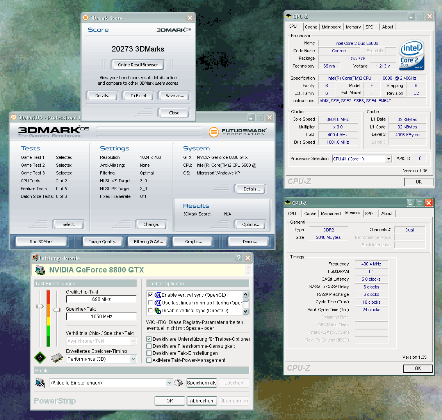Click Options... in the Results section
The height and width of the screenshot is (420, 442).
tap(251, 224)
